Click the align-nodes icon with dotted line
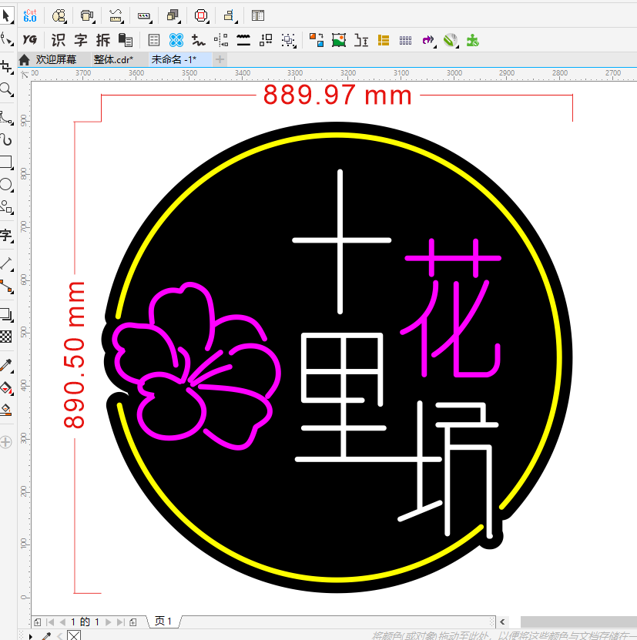637x640 pixels. pyautogui.click(x=221, y=40)
